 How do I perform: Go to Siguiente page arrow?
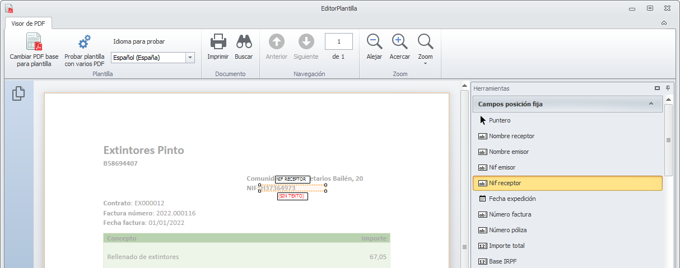(306, 42)
